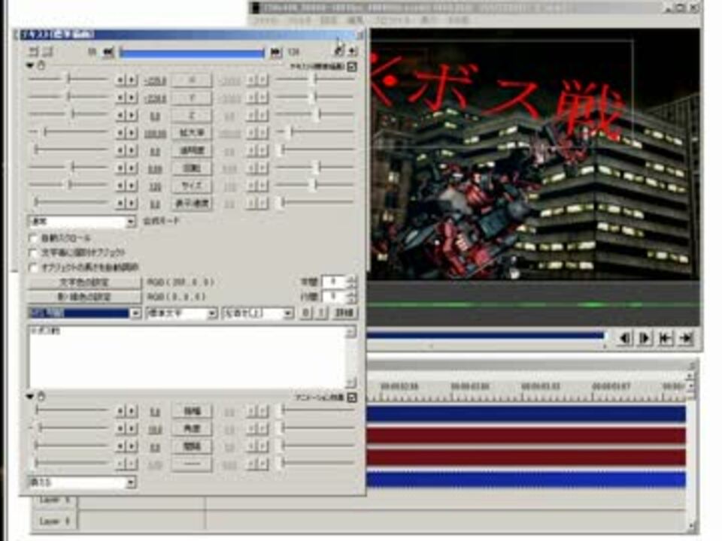722x541 pixels.
Task: Click the plus icon to add a filter effect
Action: coord(352,51)
